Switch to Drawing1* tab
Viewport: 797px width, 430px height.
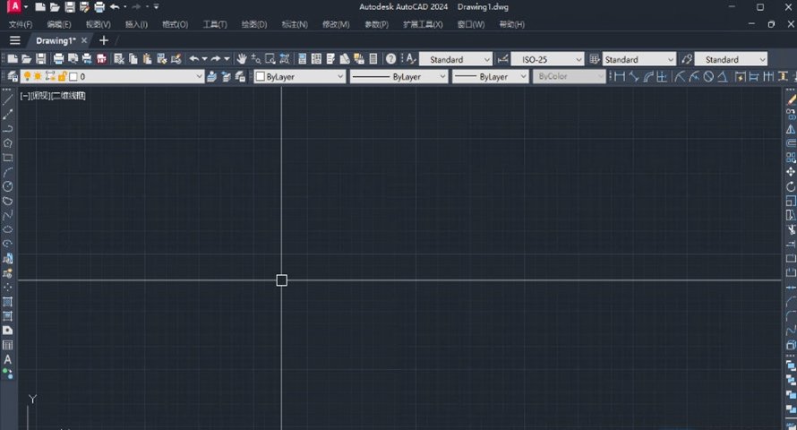click(x=56, y=40)
